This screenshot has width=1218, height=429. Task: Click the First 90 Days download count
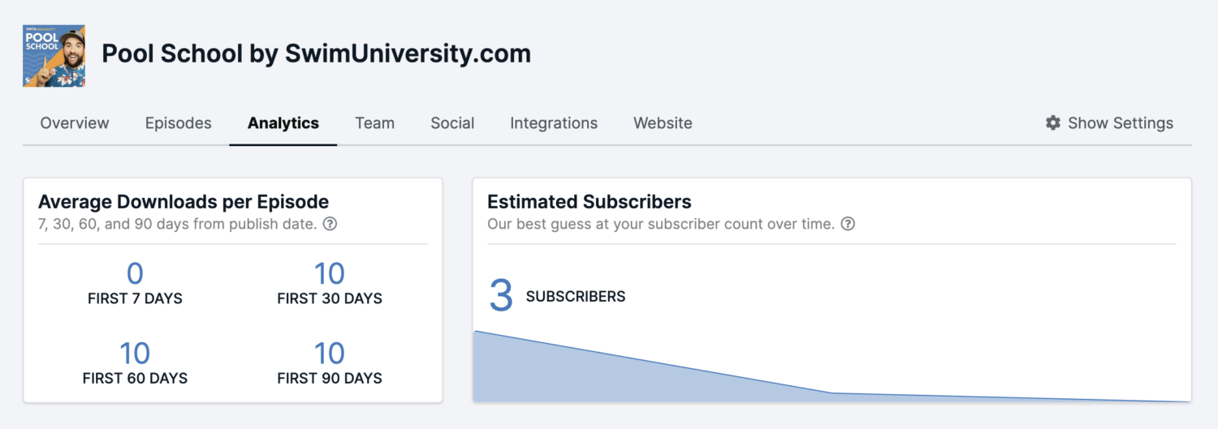pyautogui.click(x=330, y=354)
